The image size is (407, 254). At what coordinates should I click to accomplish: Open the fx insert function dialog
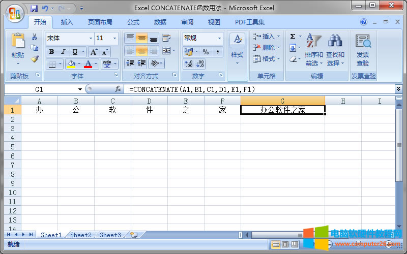click(118, 89)
